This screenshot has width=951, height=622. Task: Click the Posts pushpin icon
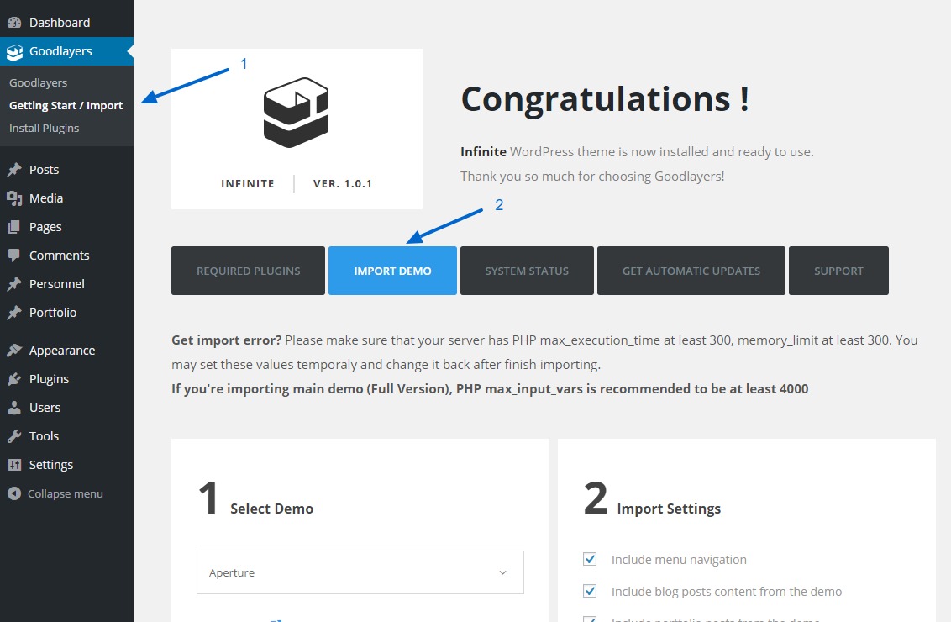click(x=14, y=170)
